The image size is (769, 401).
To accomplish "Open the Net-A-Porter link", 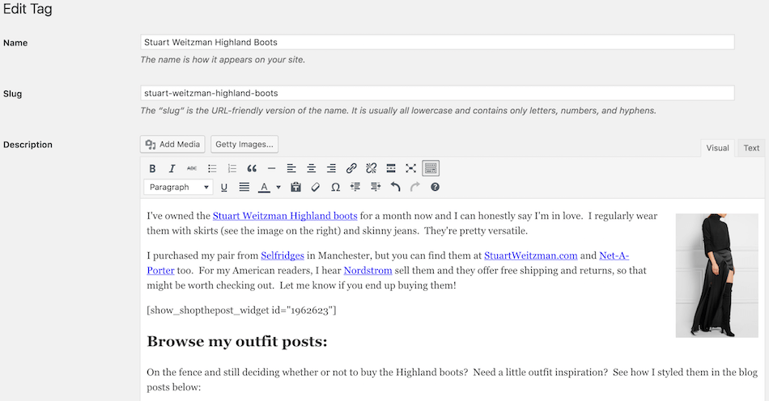I will point(614,255).
